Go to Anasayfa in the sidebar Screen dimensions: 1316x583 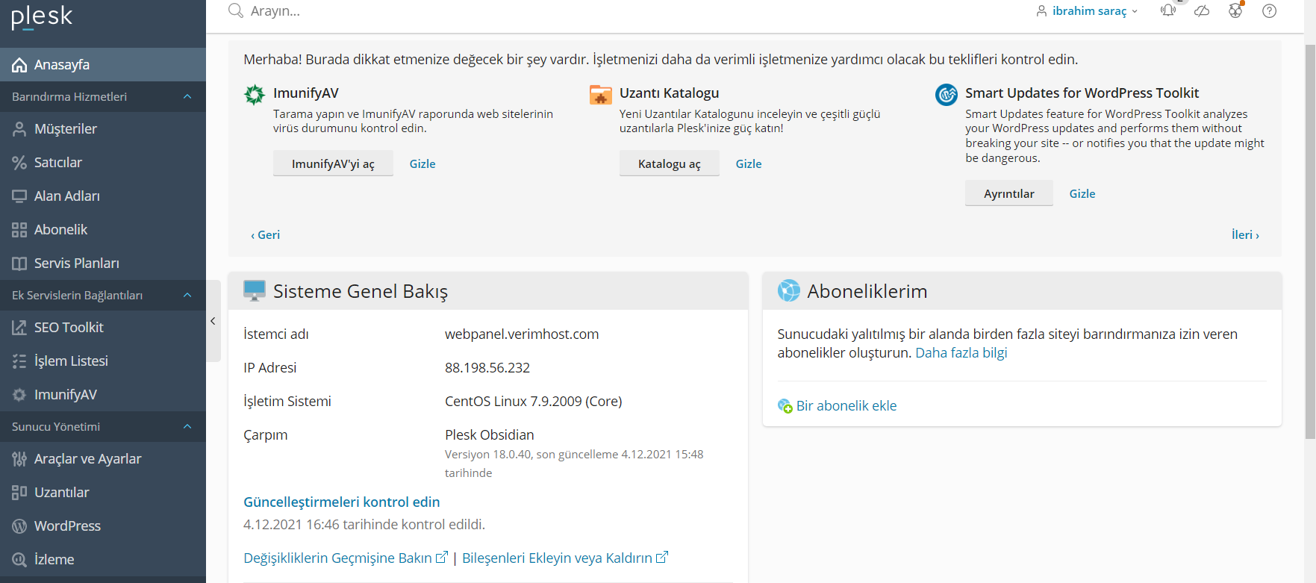pyautogui.click(x=103, y=65)
